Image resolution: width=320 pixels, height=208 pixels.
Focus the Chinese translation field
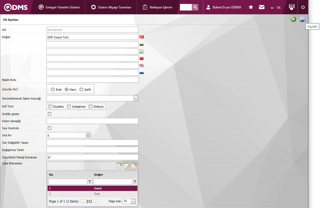[92, 58]
